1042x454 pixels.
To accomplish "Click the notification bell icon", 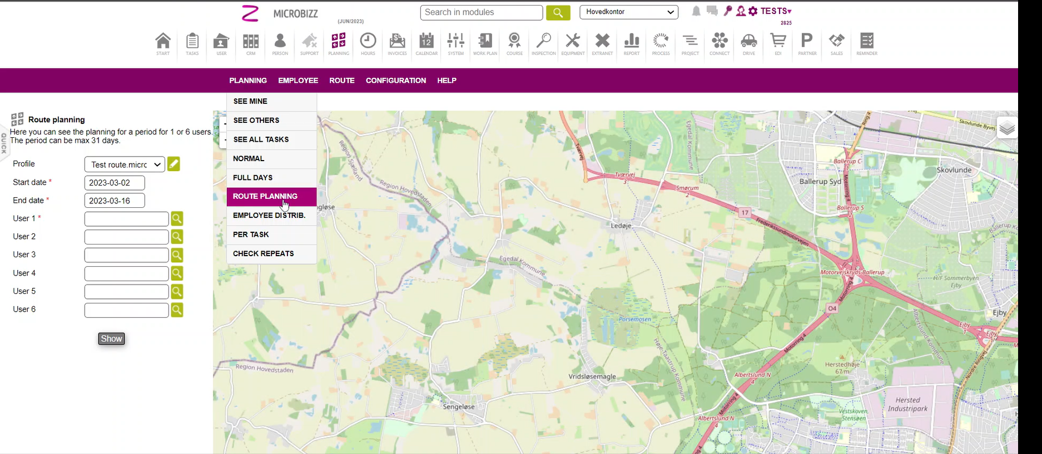I will (x=696, y=11).
